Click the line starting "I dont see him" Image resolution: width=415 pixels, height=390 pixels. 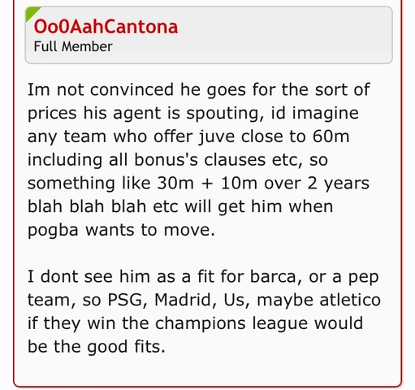click(x=203, y=277)
